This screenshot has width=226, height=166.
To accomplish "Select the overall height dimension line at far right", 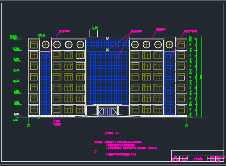I will click(201, 77).
